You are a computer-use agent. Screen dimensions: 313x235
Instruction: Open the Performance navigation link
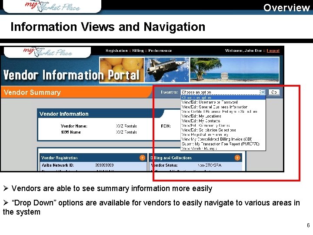click(160, 50)
